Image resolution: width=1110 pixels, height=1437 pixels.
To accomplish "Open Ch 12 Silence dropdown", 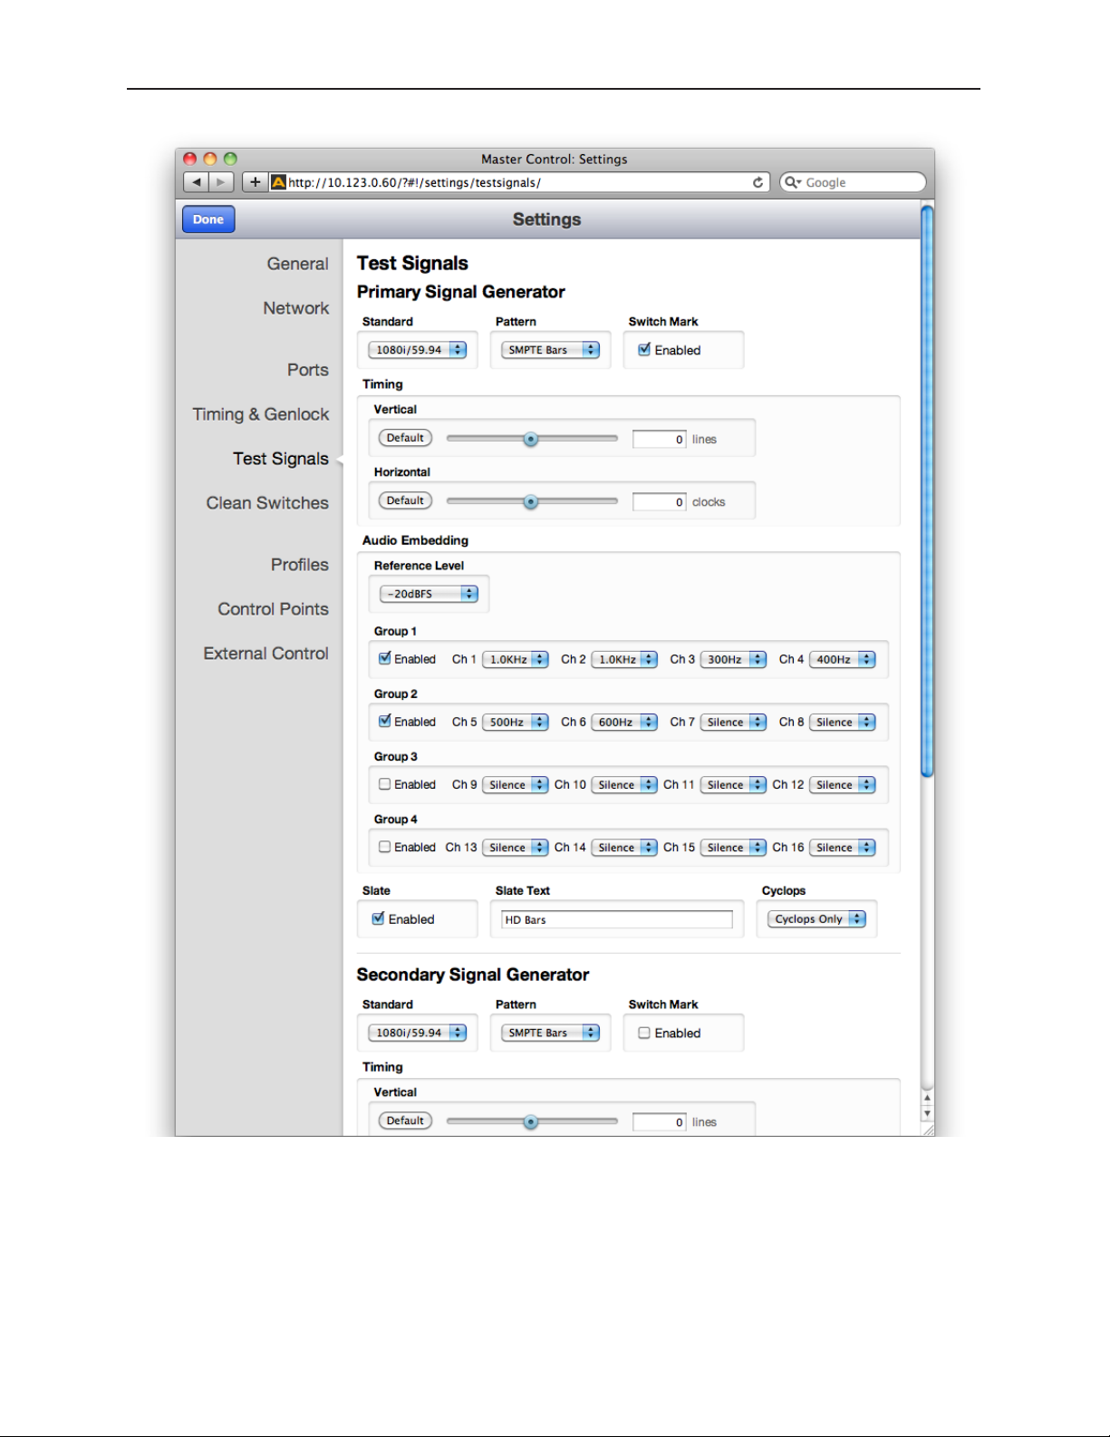I will 843,784.
